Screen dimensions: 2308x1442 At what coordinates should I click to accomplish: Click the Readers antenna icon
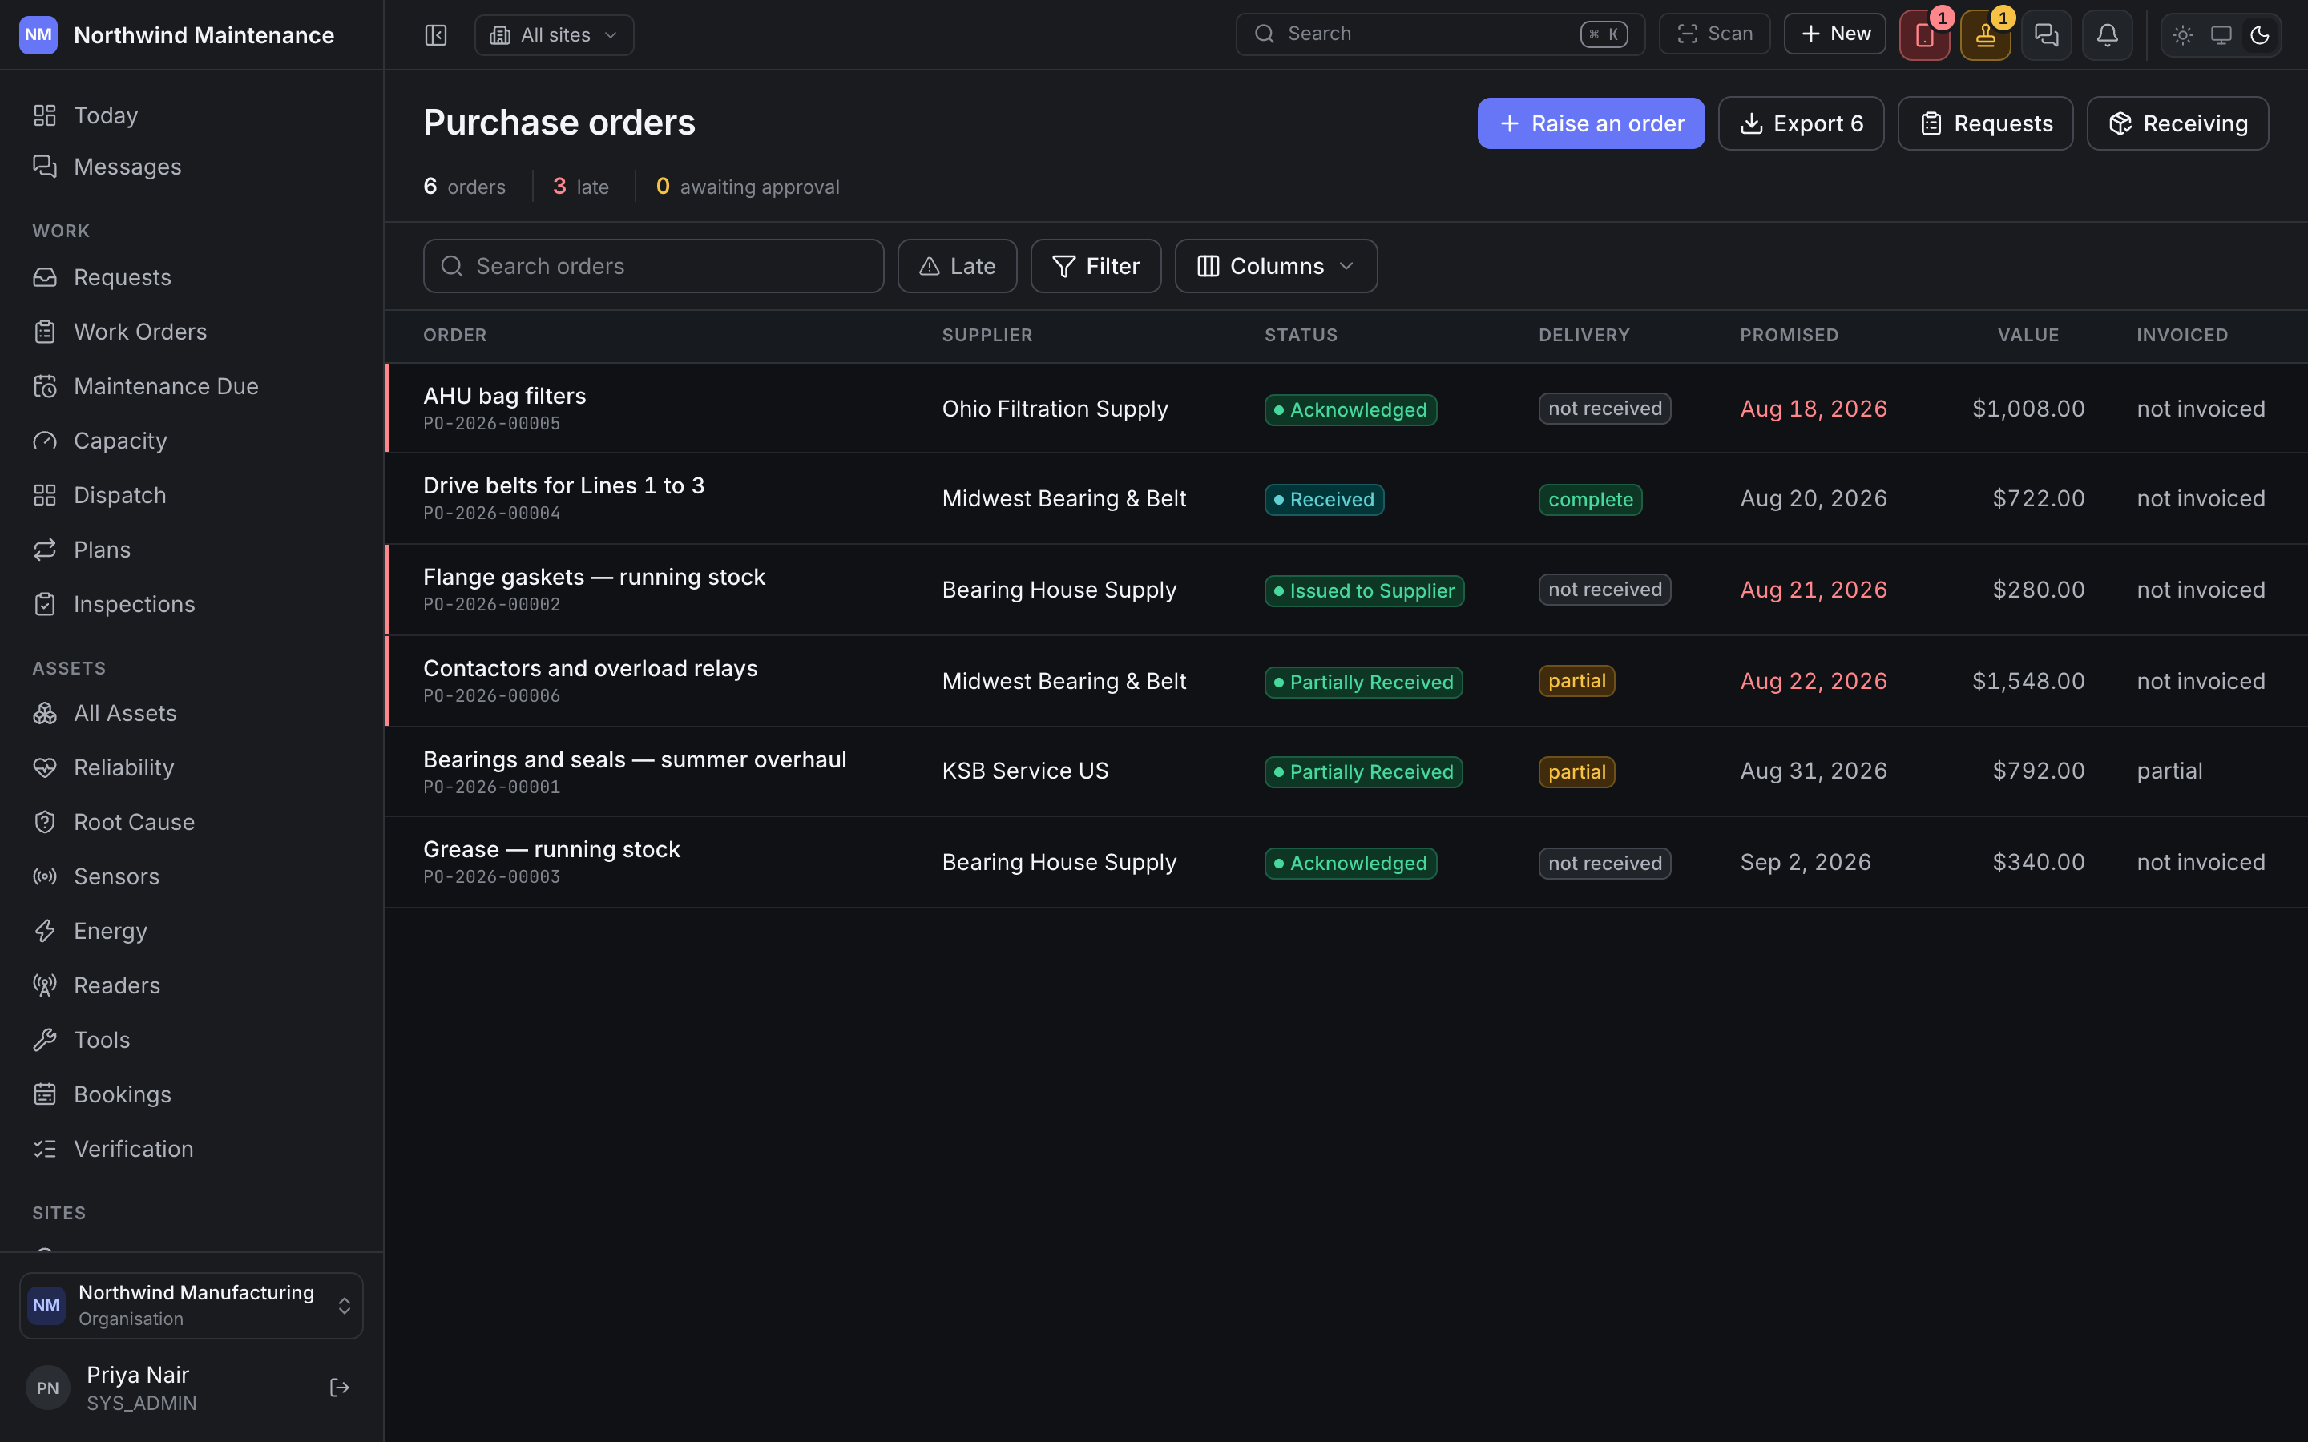coord(45,985)
